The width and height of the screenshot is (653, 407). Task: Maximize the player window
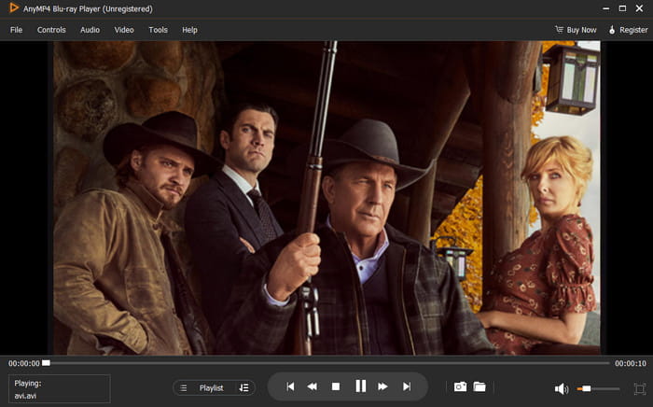click(x=622, y=8)
